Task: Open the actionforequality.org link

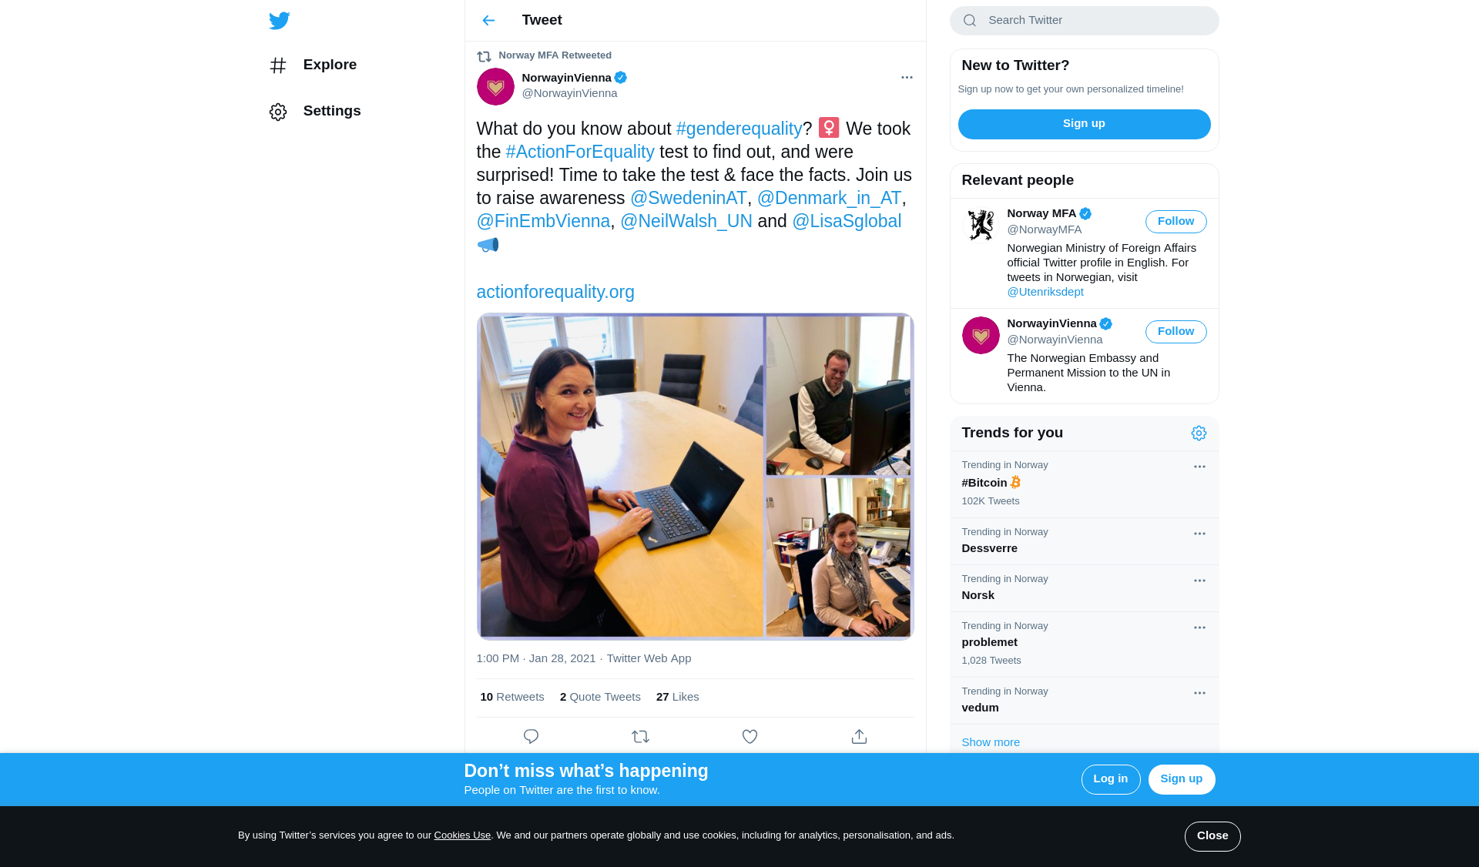Action: tap(555, 293)
